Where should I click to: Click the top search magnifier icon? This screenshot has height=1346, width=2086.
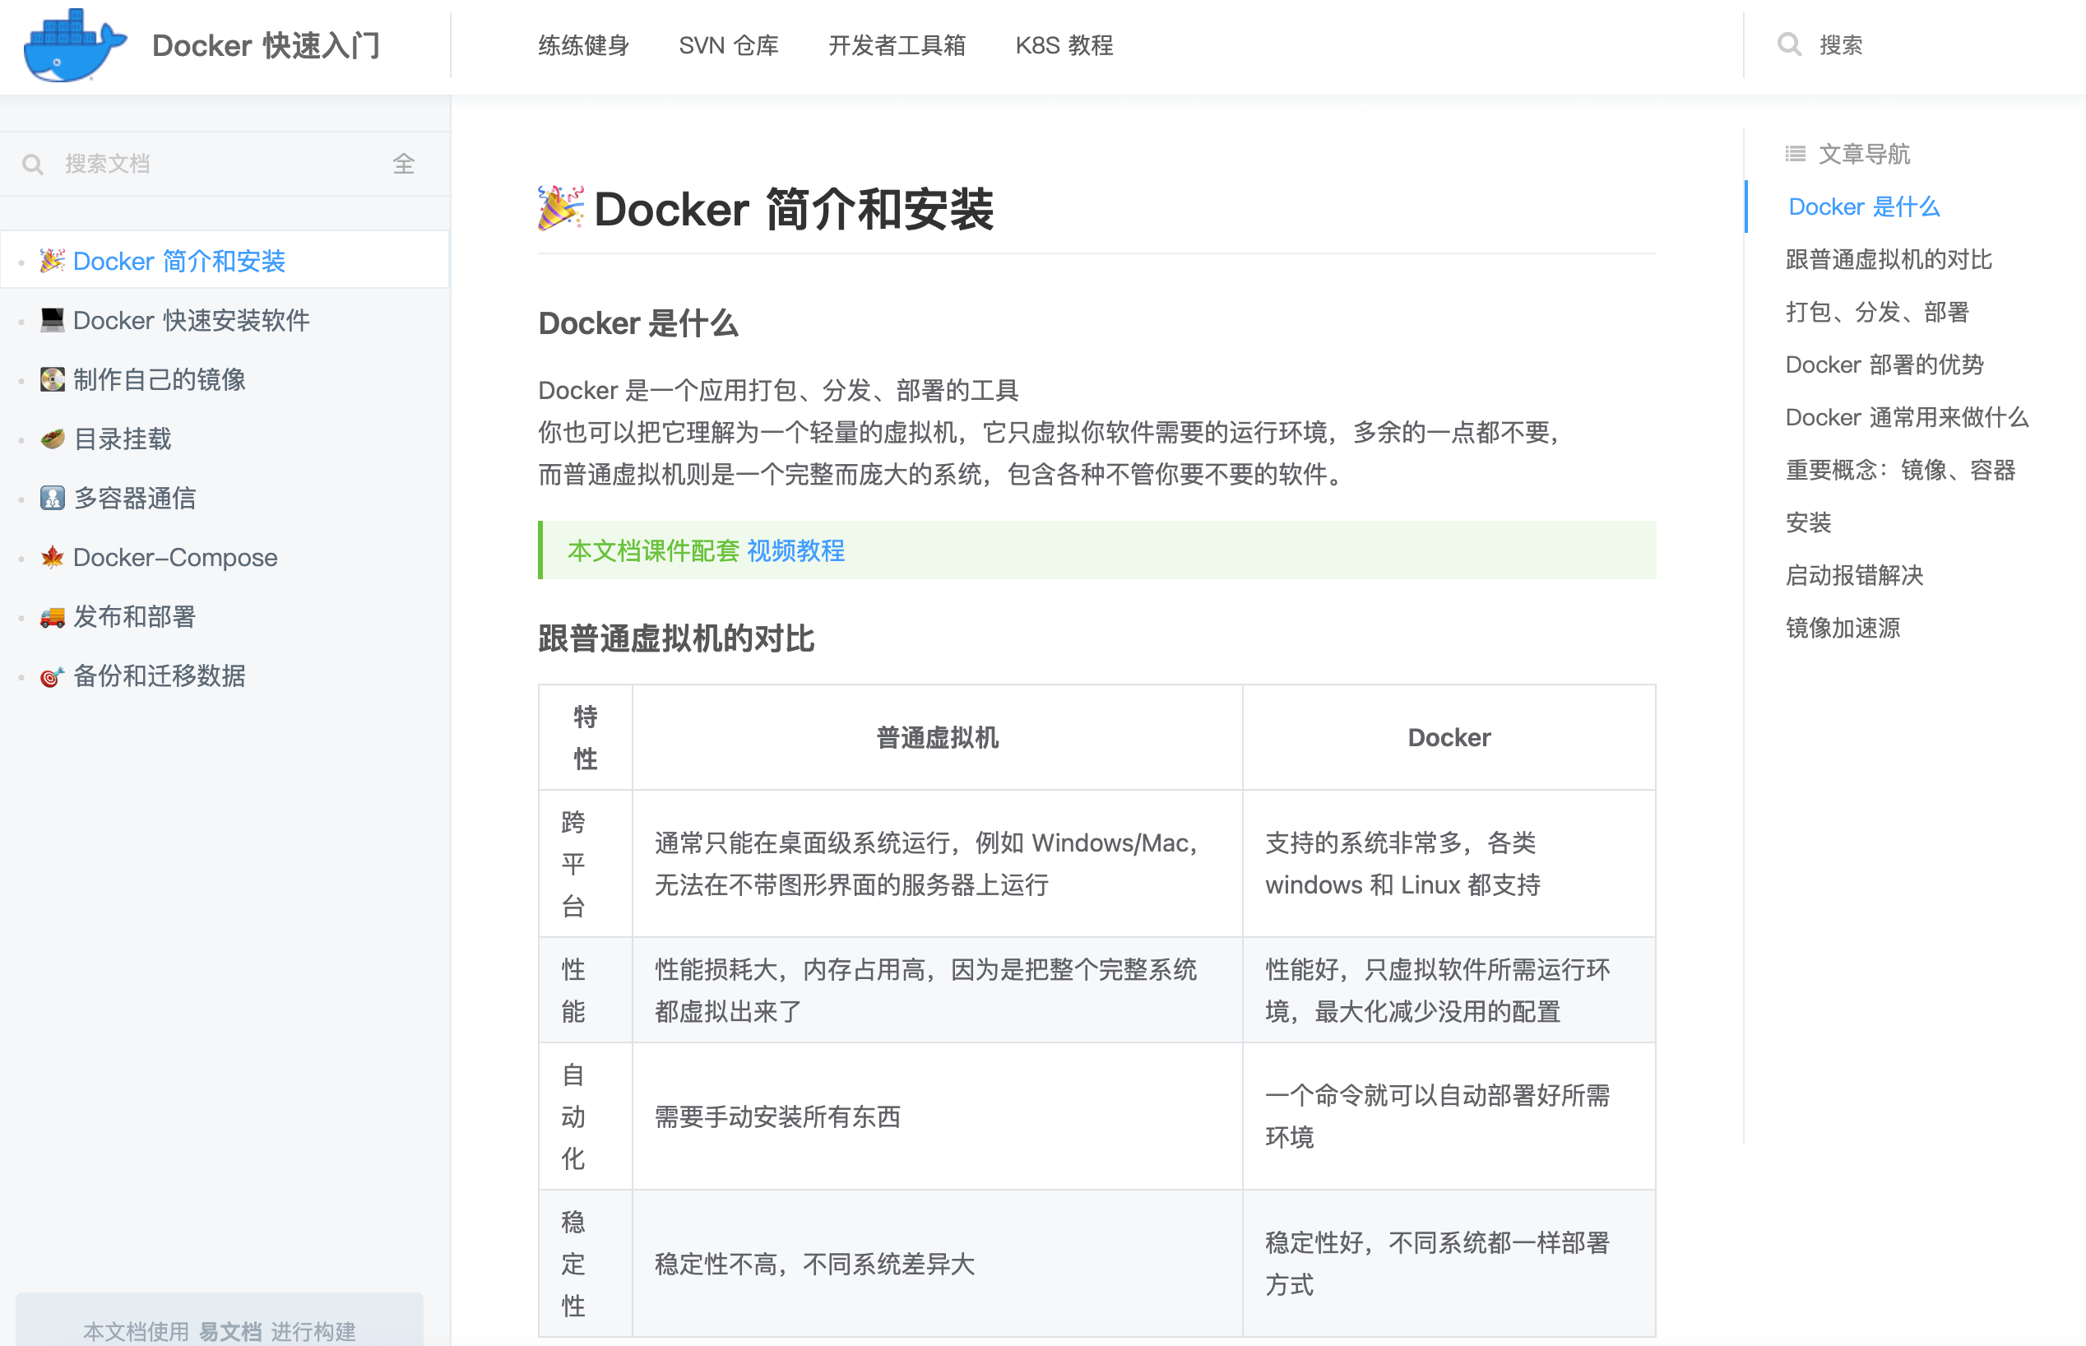(x=1789, y=44)
